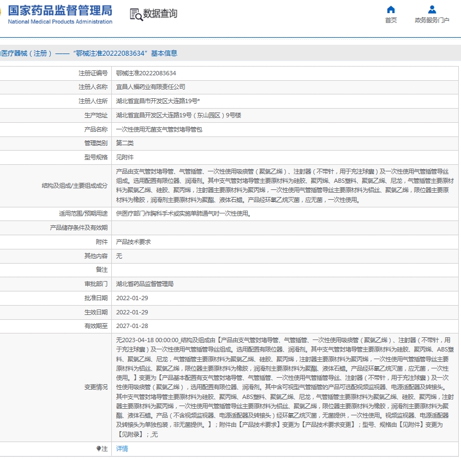Open the 政务服务门户 user portal icon
Viewport: 461px width, 459px height.
coord(432,9)
